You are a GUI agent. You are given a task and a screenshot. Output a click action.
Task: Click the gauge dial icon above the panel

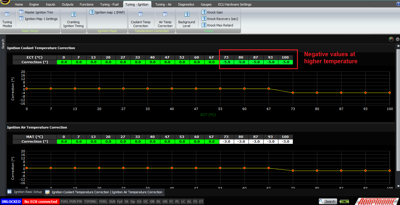click(391, 39)
